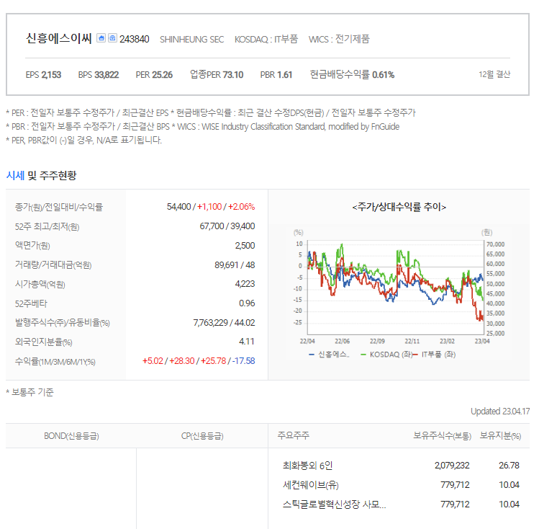Viewport: 539px width, 529px height.
Task: Select the 액면가 value 2,500
Action: [245, 246]
